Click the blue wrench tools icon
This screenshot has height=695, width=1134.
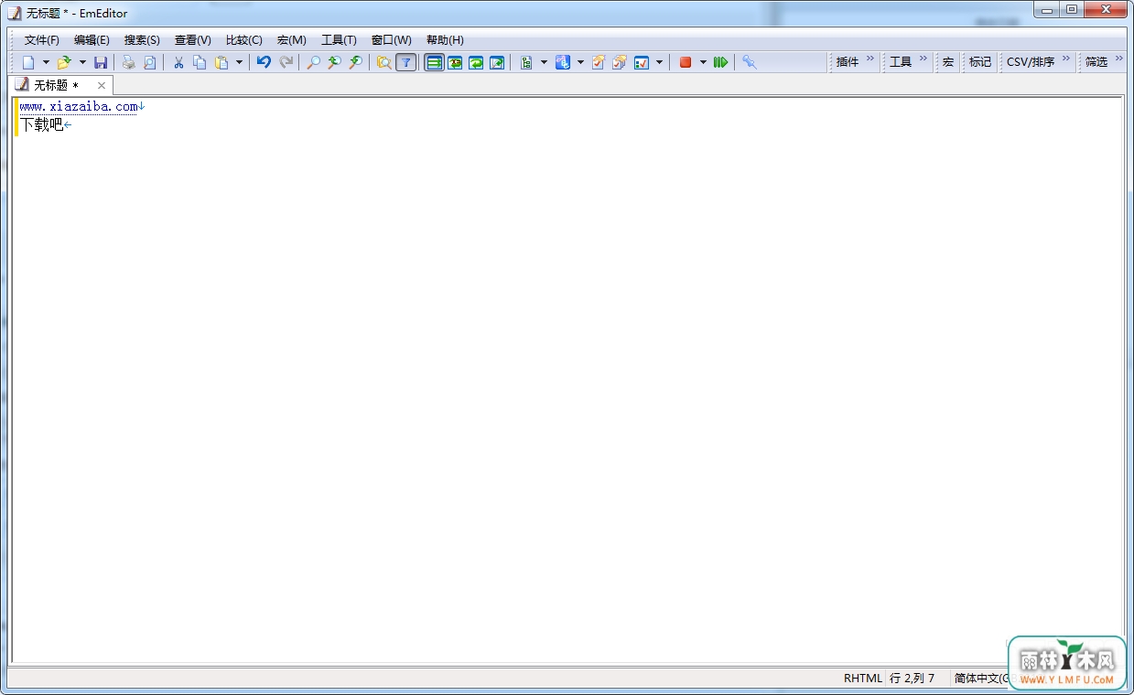750,62
